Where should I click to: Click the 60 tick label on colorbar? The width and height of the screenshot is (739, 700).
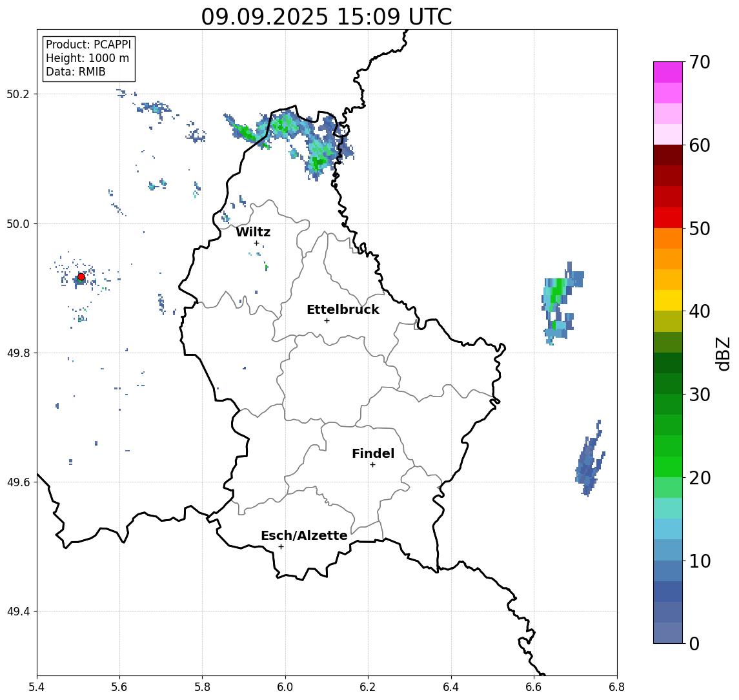point(700,145)
